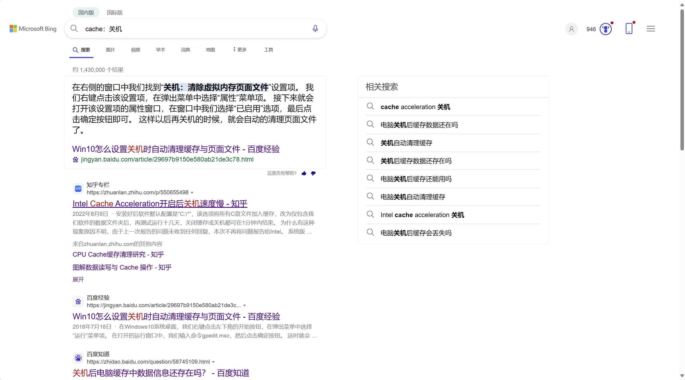Expand dropdown arrow beside jingyan.baidu.com URL
Image resolution: width=685 pixels, height=380 pixels.
pyautogui.click(x=244, y=306)
